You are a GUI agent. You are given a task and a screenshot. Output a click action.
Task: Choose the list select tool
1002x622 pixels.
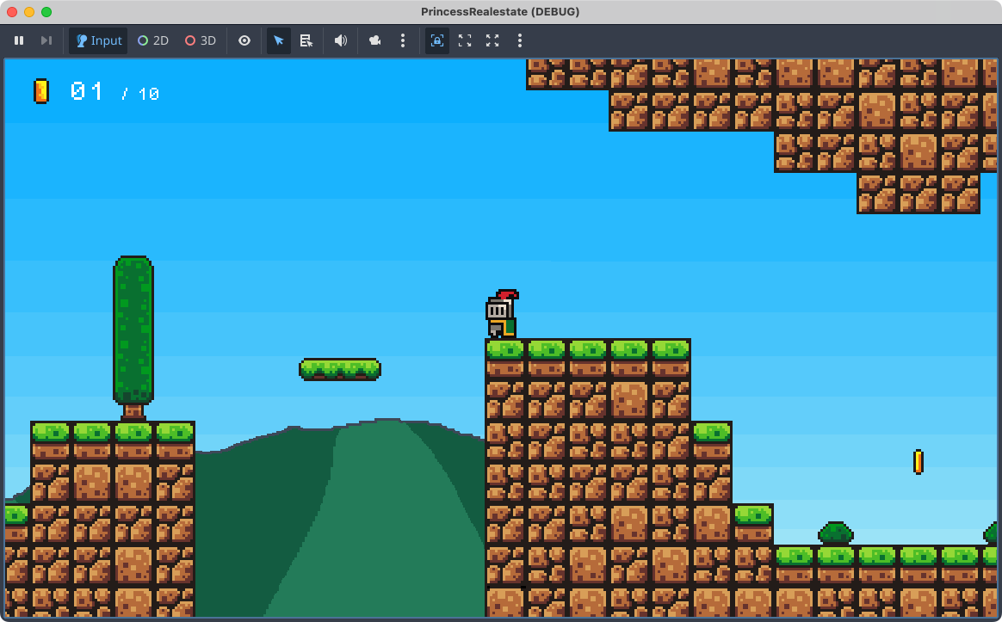coord(306,40)
